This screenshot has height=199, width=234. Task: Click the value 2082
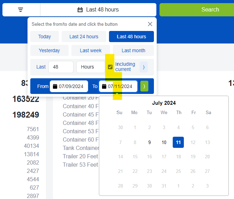[33, 162]
